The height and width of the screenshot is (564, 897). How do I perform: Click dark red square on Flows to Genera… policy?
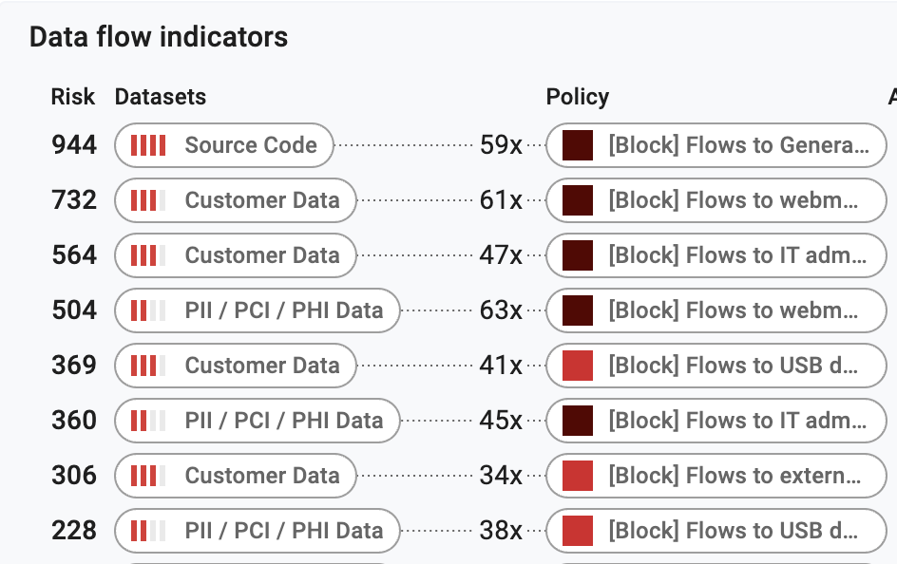point(578,145)
